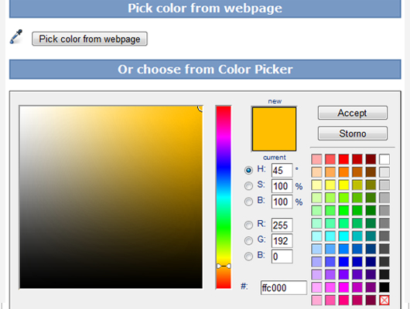Click the eyedropper icon
Screen dimensions: 410x309
coord(16,36)
